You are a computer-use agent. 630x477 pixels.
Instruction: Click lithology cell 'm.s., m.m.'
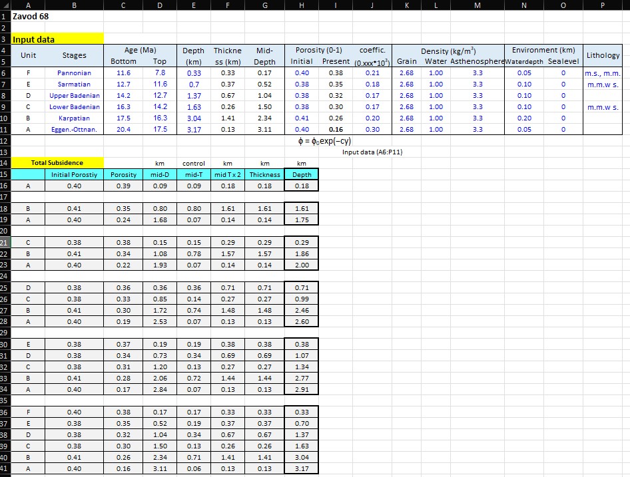pos(603,73)
